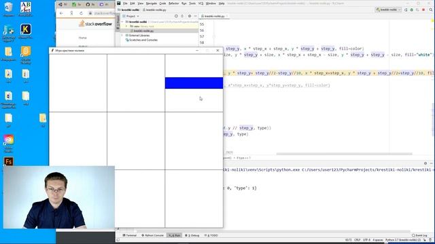Open the Edit menu in PyCharm
The image size is (435, 244).
pos(133,3)
